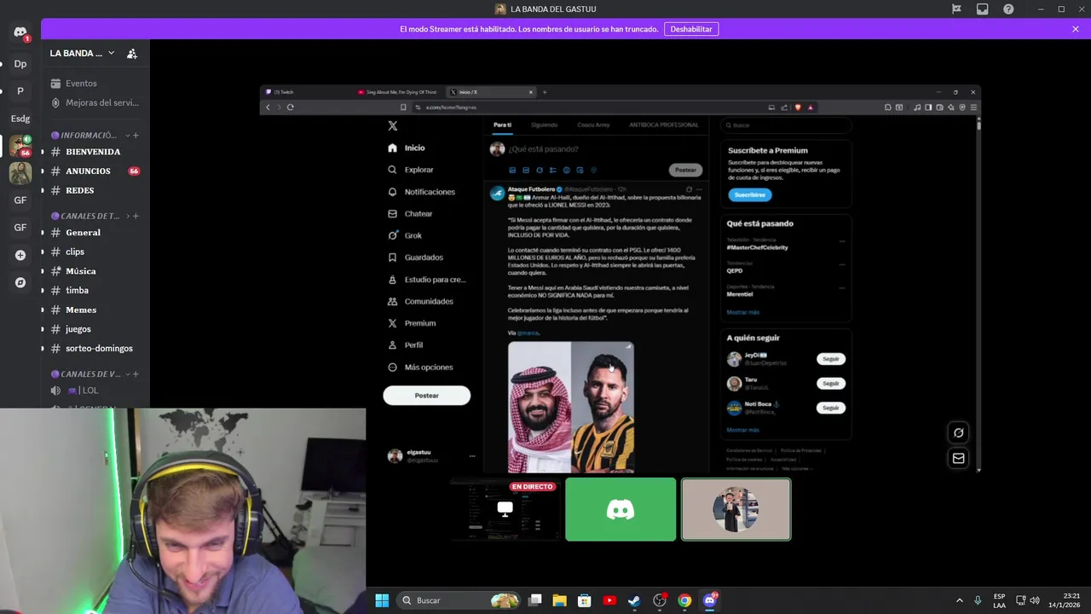Open the Discord inbox icon in title bar
The height and width of the screenshot is (614, 1091).
983,9
